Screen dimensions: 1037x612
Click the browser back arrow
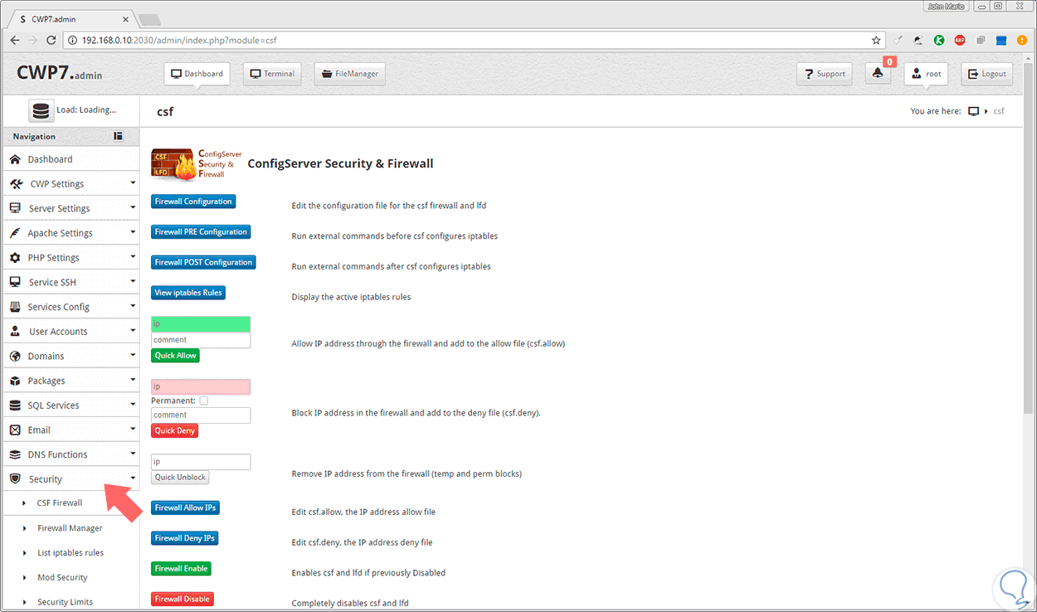pos(14,40)
